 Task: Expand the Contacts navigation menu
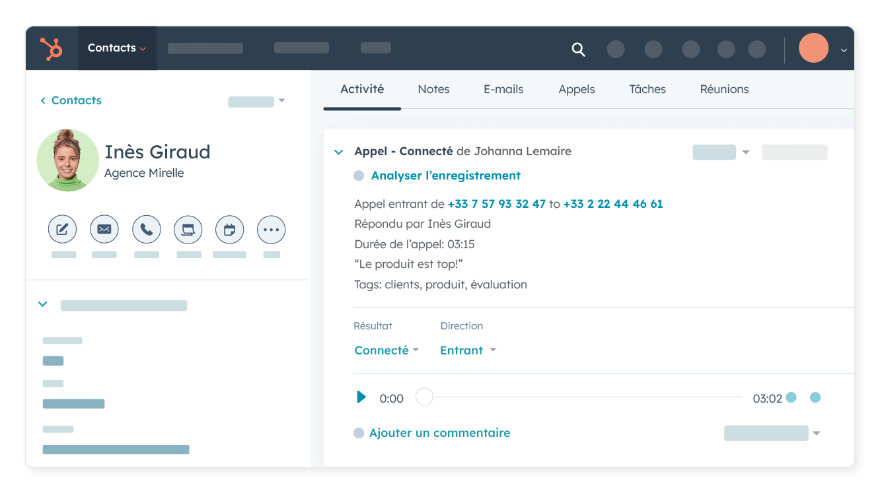pos(117,48)
